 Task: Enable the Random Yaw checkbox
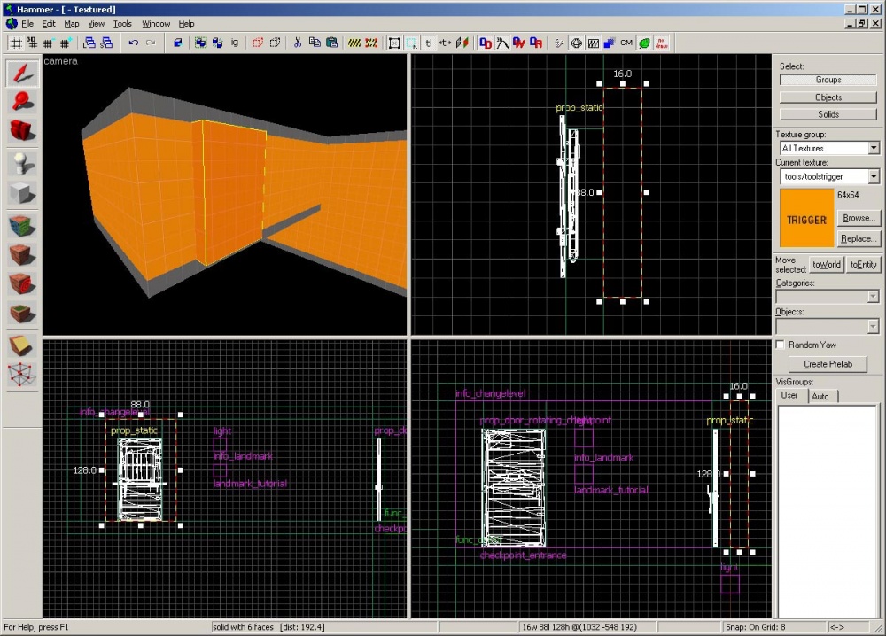click(781, 345)
